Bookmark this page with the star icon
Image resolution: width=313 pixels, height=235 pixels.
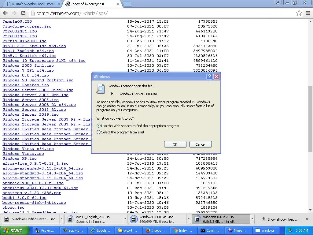pyautogui.click(x=299, y=13)
